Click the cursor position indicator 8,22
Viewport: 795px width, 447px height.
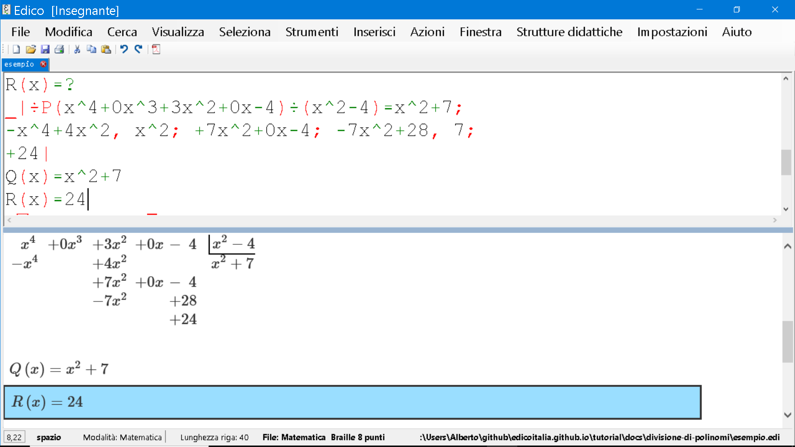14,437
